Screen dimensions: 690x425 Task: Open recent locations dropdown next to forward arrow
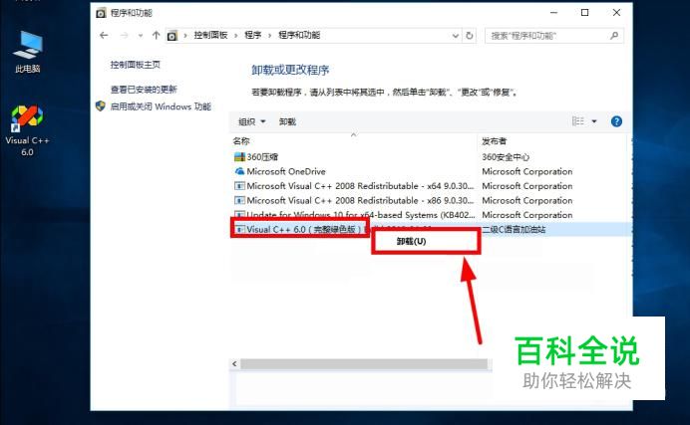coord(141,36)
